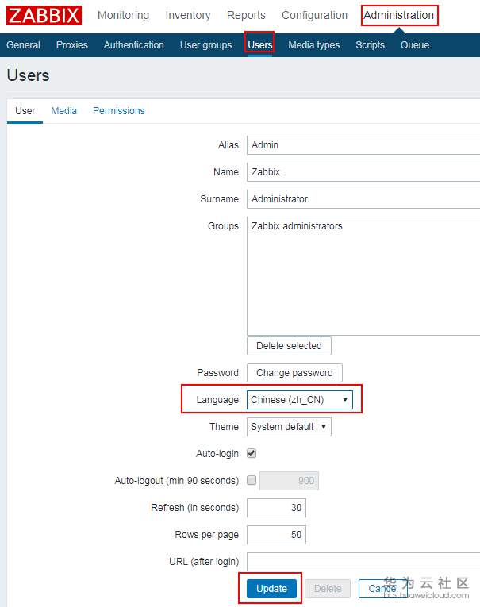Open the Language dropdown
Screen dimensions: 480x607
click(x=300, y=400)
